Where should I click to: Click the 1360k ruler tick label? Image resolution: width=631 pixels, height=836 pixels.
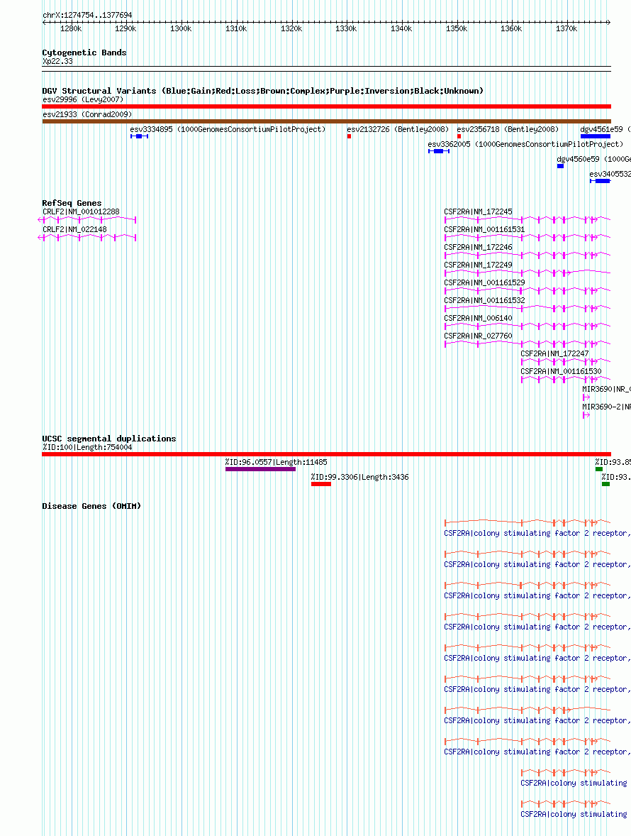click(x=511, y=29)
